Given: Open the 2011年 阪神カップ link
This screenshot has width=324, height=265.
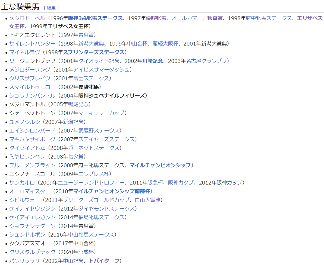Looking at the screenshot, I should [181, 183].
